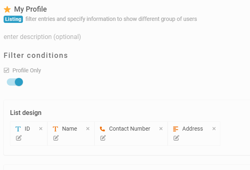Select the My Profile title text

[x=31, y=9]
